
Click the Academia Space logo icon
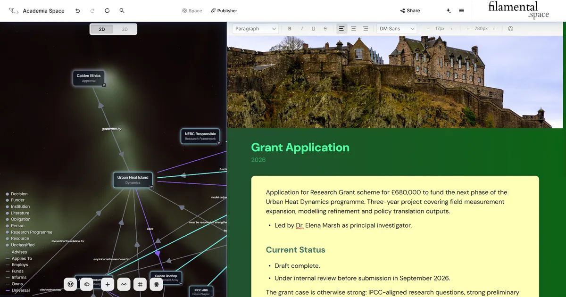(x=14, y=10)
